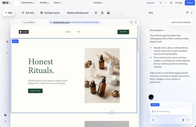
Task: Select the skincare bottles image
Action: click(102, 75)
